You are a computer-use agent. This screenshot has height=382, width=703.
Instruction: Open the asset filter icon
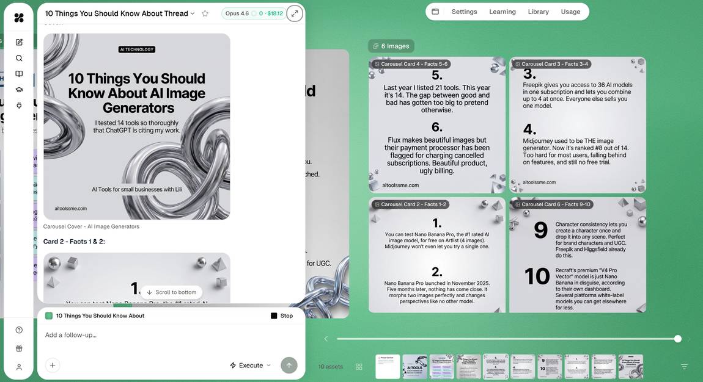684,367
